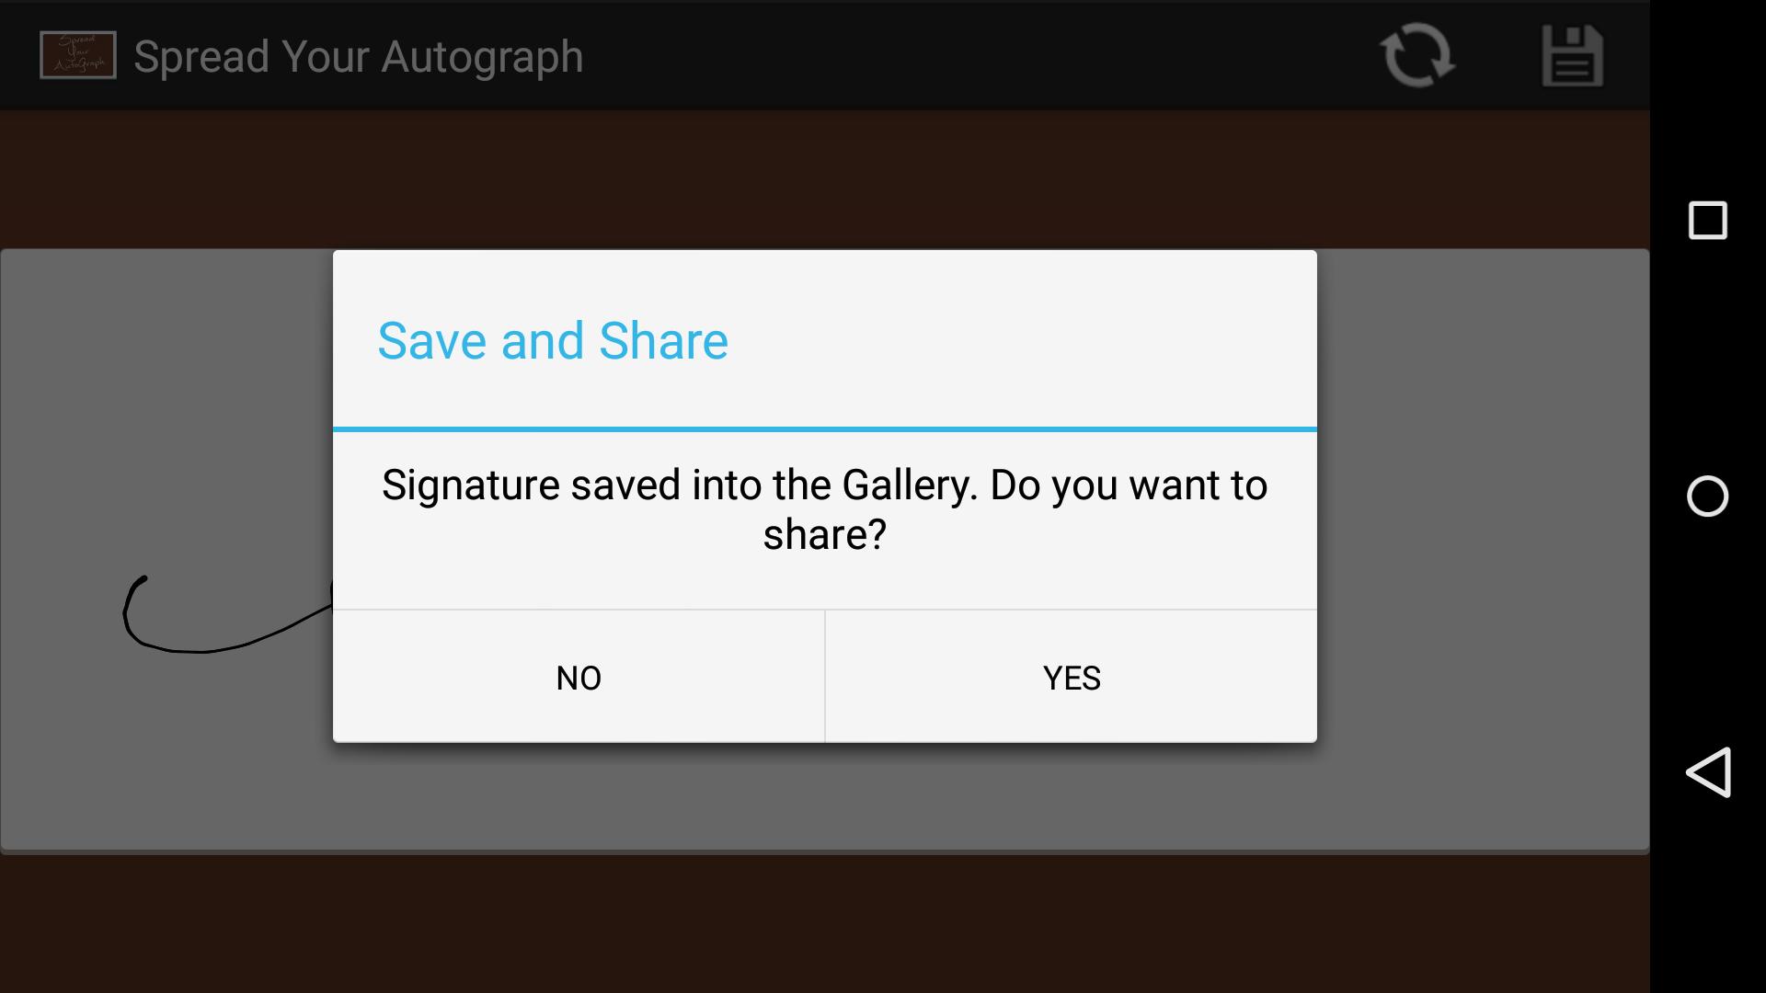Click the Spread Your Autograph logo icon
Viewport: 1766px width, 993px height.
click(x=77, y=54)
